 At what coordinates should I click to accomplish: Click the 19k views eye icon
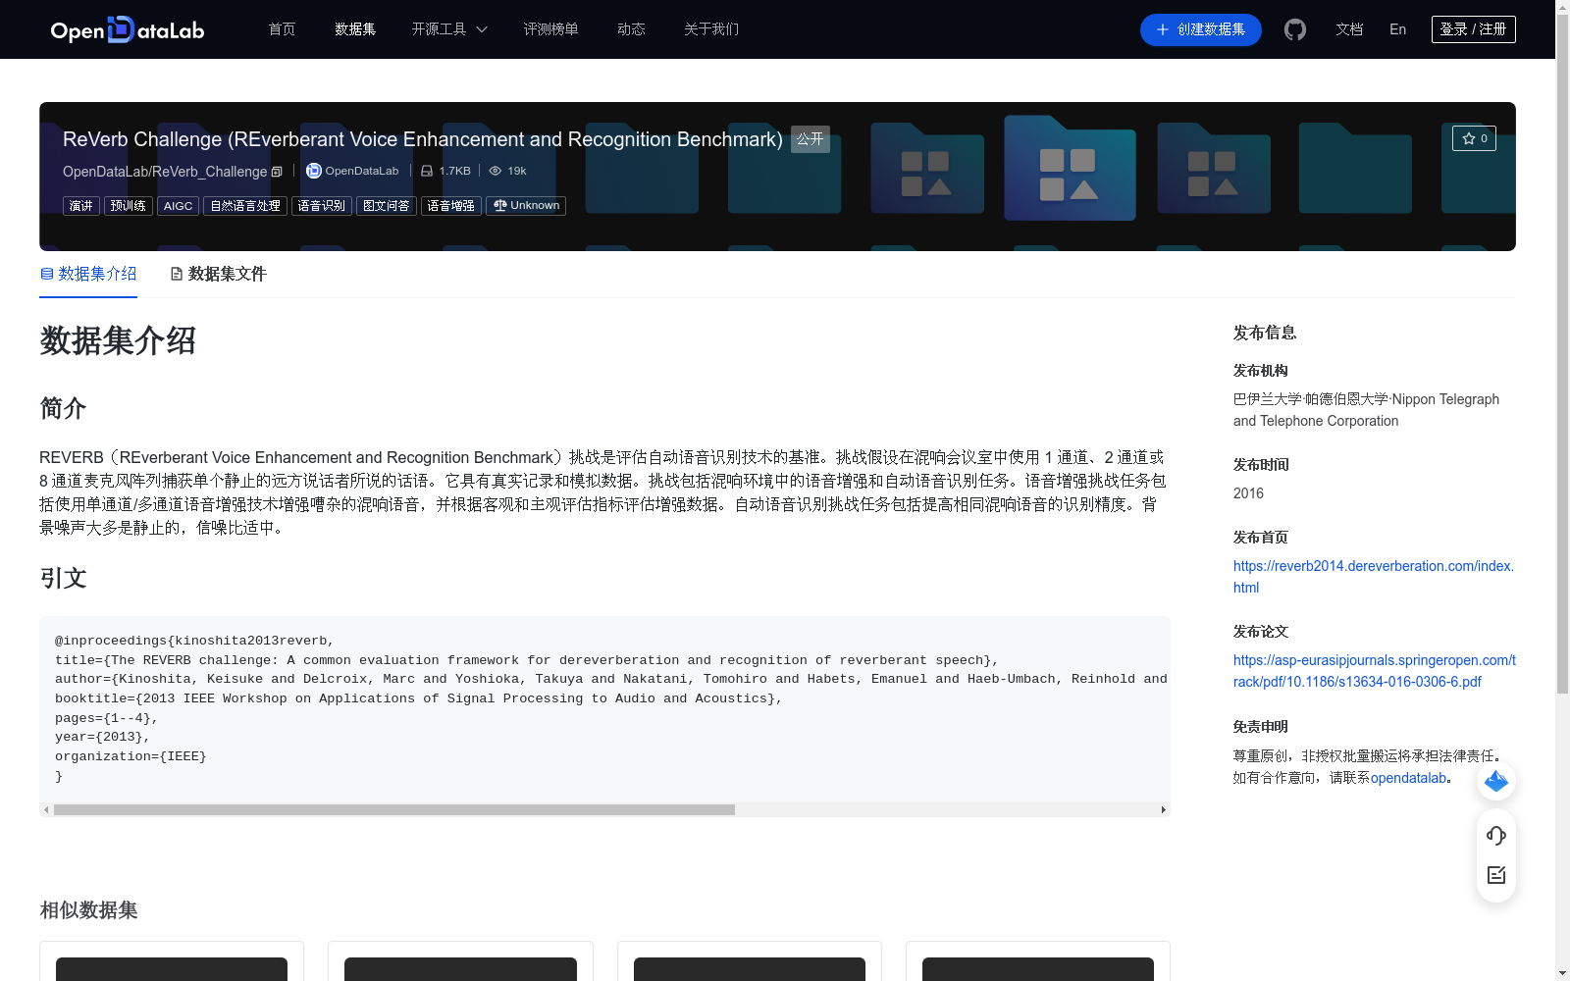tap(496, 171)
